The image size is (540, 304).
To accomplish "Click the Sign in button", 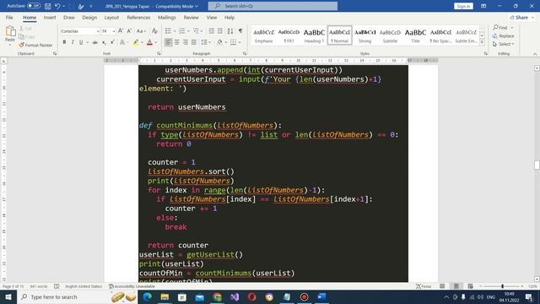I will [463, 6].
